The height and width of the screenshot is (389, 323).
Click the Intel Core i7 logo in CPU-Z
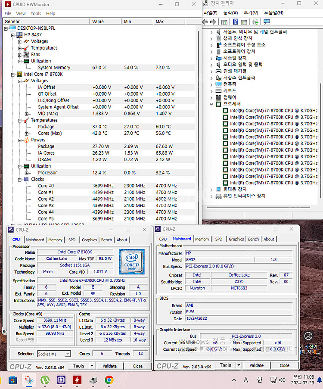click(132, 262)
